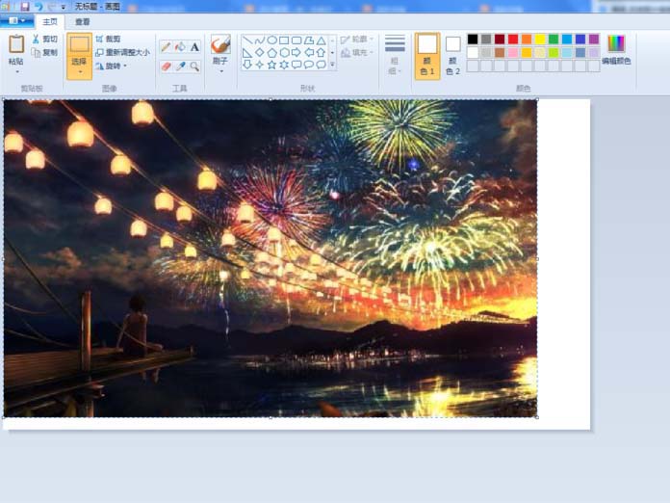Choose the Right arrow shape
The width and height of the screenshot is (670, 503).
[x=296, y=53]
